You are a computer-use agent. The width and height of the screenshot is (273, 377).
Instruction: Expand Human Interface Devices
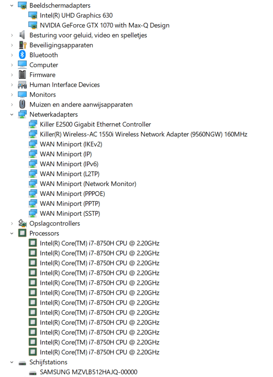[x=12, y=85]
